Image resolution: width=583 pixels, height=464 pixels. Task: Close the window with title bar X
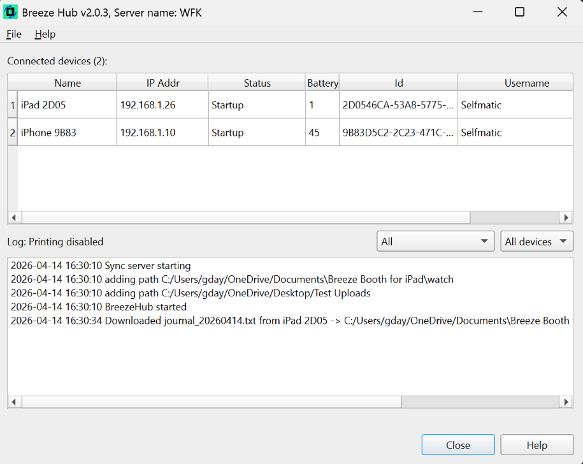(562, 12)
